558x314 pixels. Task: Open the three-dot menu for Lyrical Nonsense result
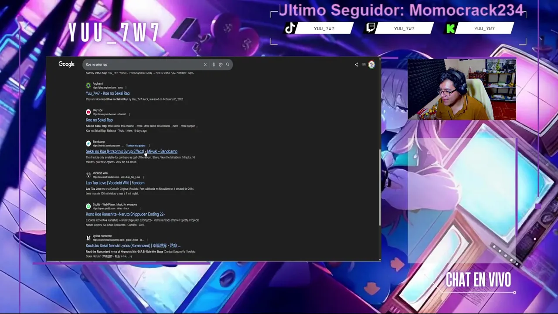pyautogui.click(x=147, y=240)
